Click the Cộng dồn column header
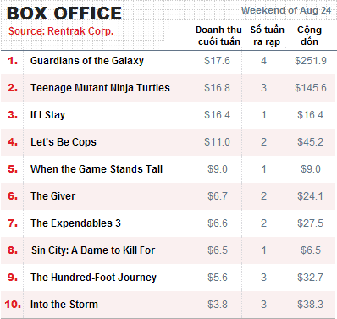The height and width of the screenshot is (319, 337). point(309,36)
